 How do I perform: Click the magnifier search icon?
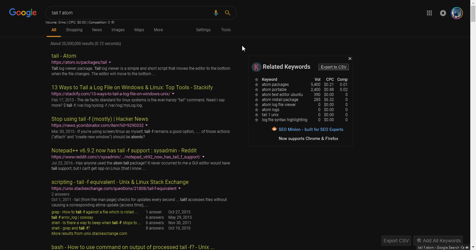pyautogui.click(x=228, y=13)
